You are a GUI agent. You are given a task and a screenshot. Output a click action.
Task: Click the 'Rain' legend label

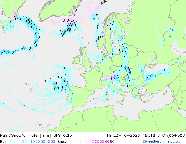[x=4, y=142]
